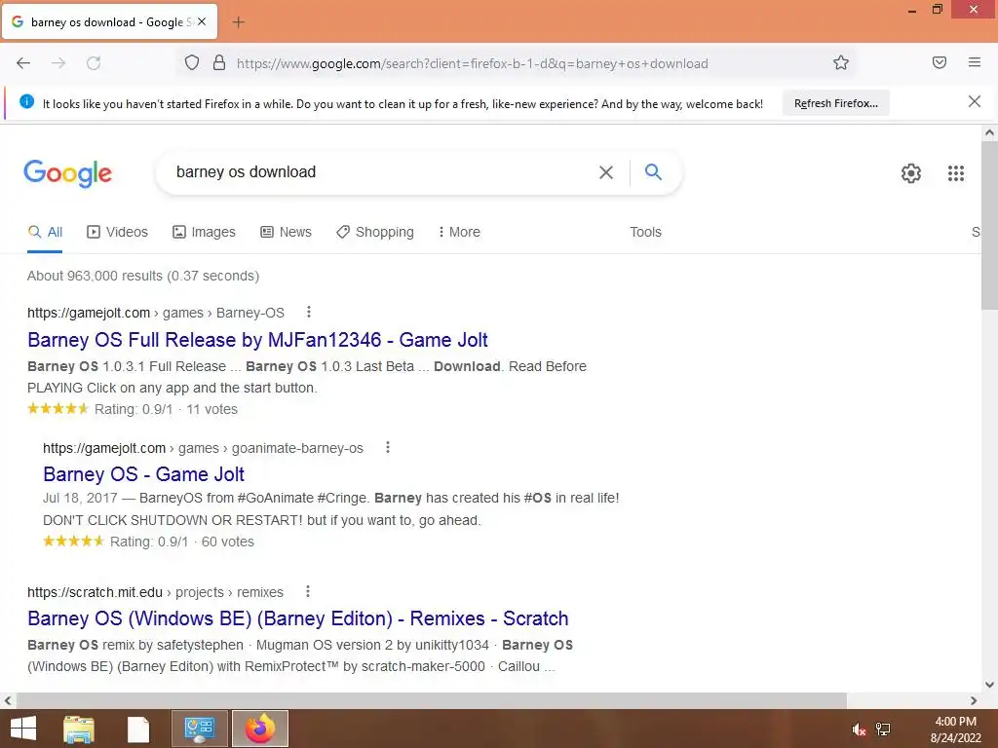This screenshot has height=748, width=998.
Task: Open the search Tools options
Action: click(x=645, y=232)
